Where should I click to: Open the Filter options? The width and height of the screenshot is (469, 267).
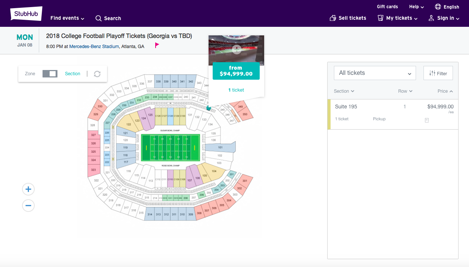pyautogui.click(x=438, y=73)
